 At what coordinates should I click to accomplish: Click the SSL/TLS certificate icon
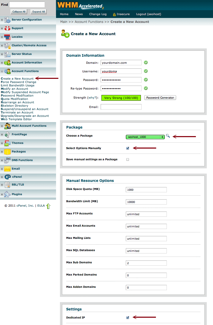click(7, 185)
